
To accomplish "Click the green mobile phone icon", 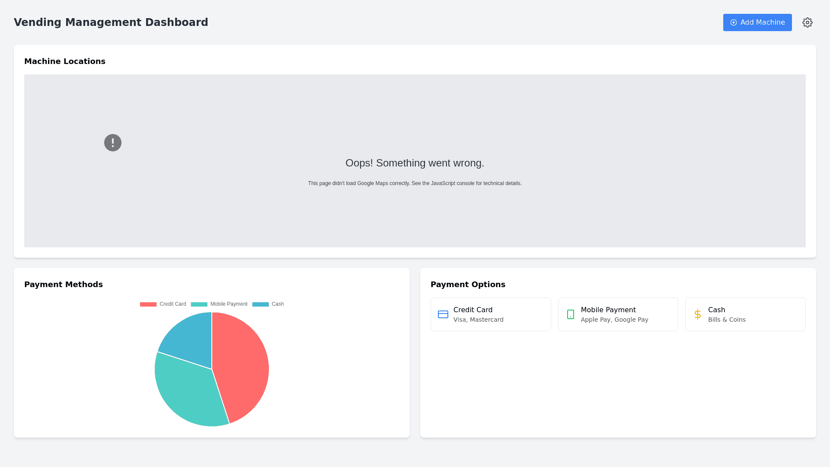I will (570, 314).
